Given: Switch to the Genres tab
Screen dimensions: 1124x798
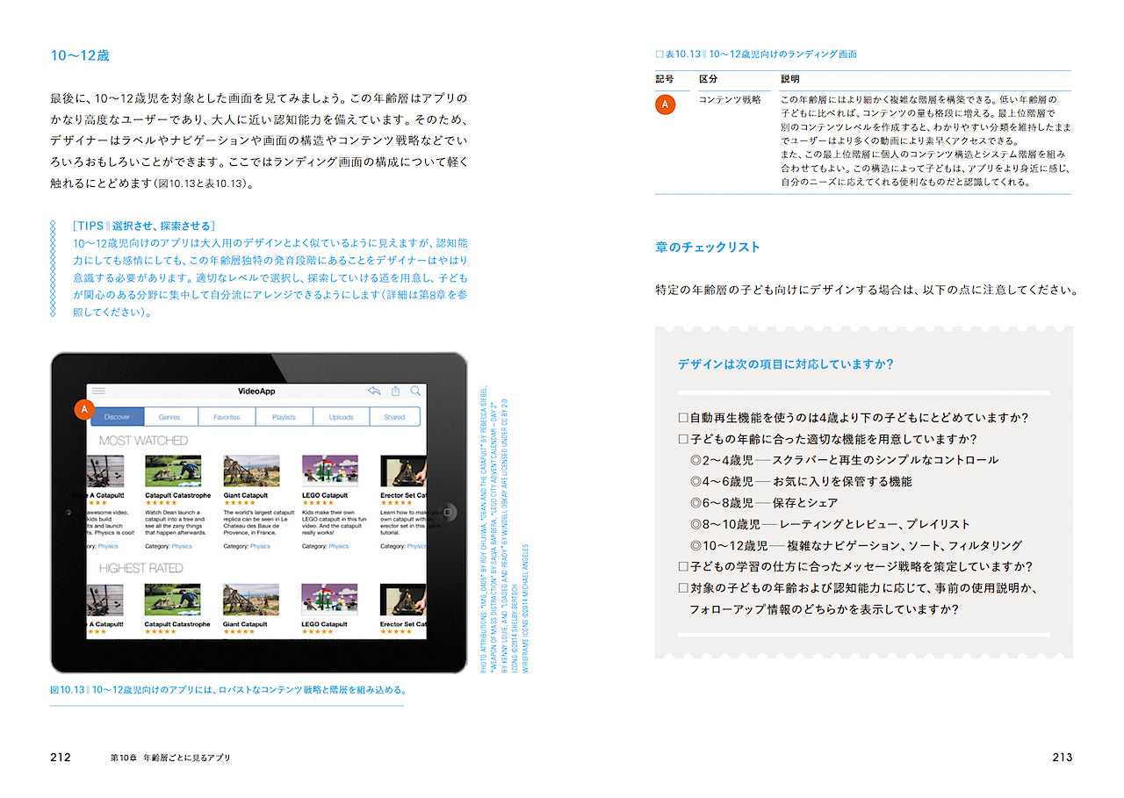Looking at the screenshot, I should click(x=170, y=417).
